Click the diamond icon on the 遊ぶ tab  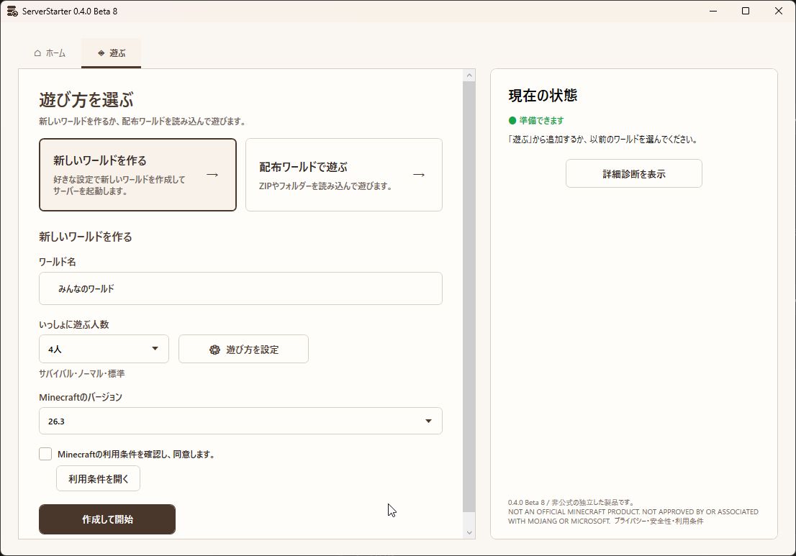point(101,53)
